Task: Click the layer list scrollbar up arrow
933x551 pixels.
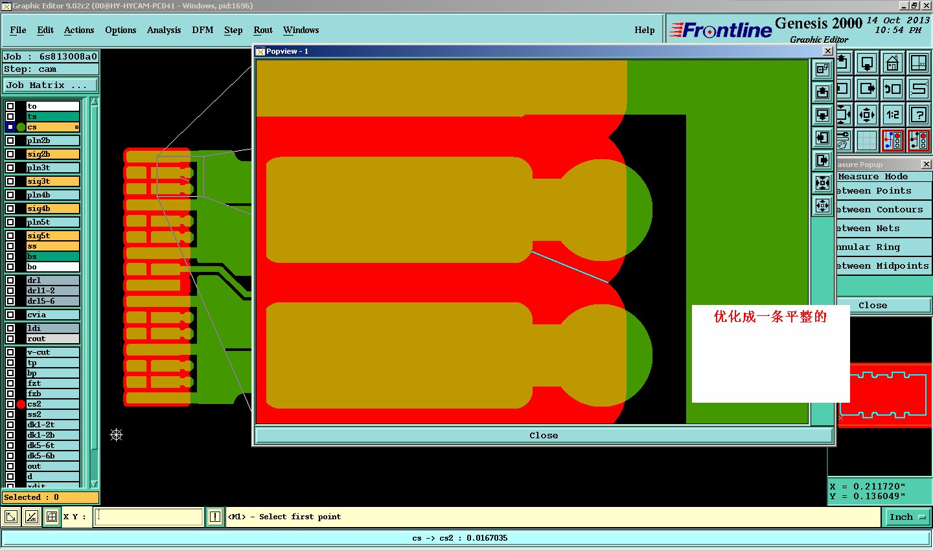Action: (x=94, y=102)
